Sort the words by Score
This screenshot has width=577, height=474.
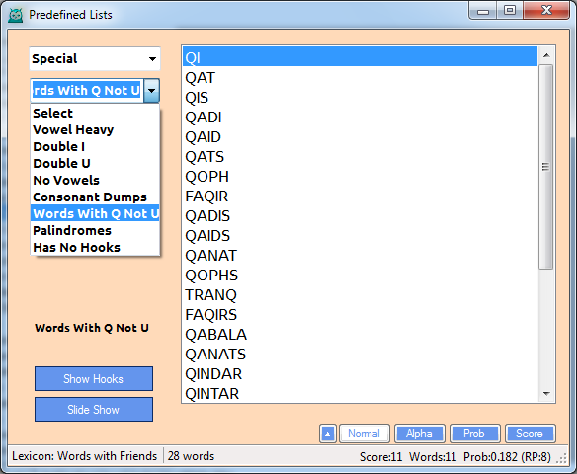click(x=530, y=434)
